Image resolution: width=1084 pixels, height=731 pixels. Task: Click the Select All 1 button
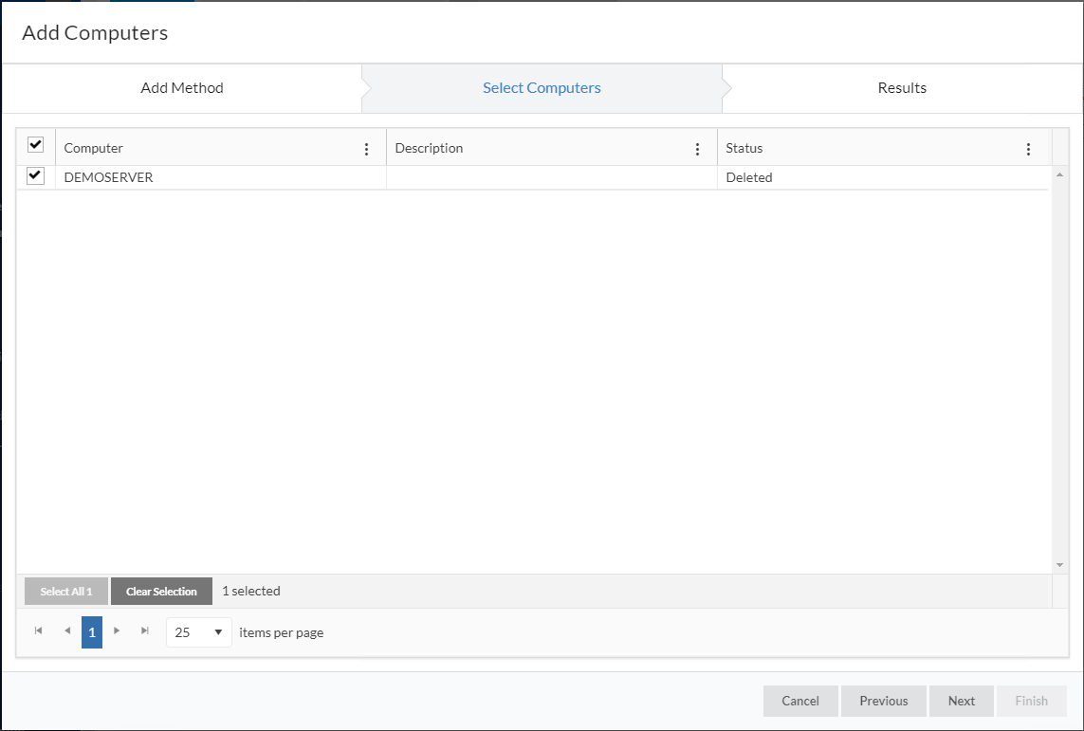point(66,592)
